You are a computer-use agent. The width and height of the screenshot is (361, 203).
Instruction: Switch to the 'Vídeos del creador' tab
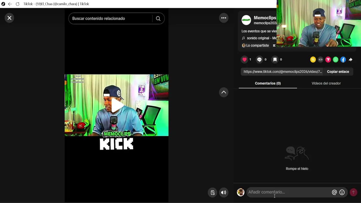point(326,83)
